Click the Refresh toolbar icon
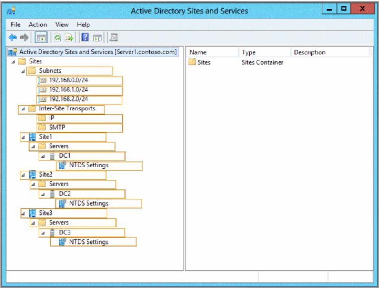This screenshot has width=379, height=288. [58, 38]
